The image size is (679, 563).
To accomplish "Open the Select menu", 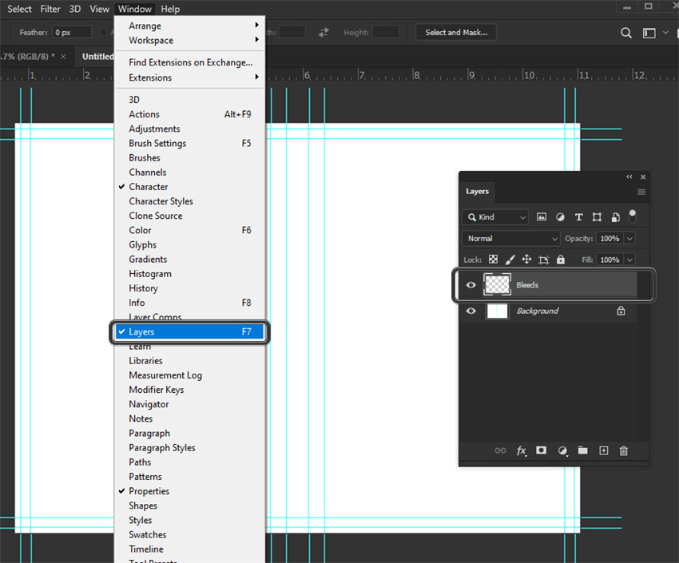I will (x=19, y=9).
